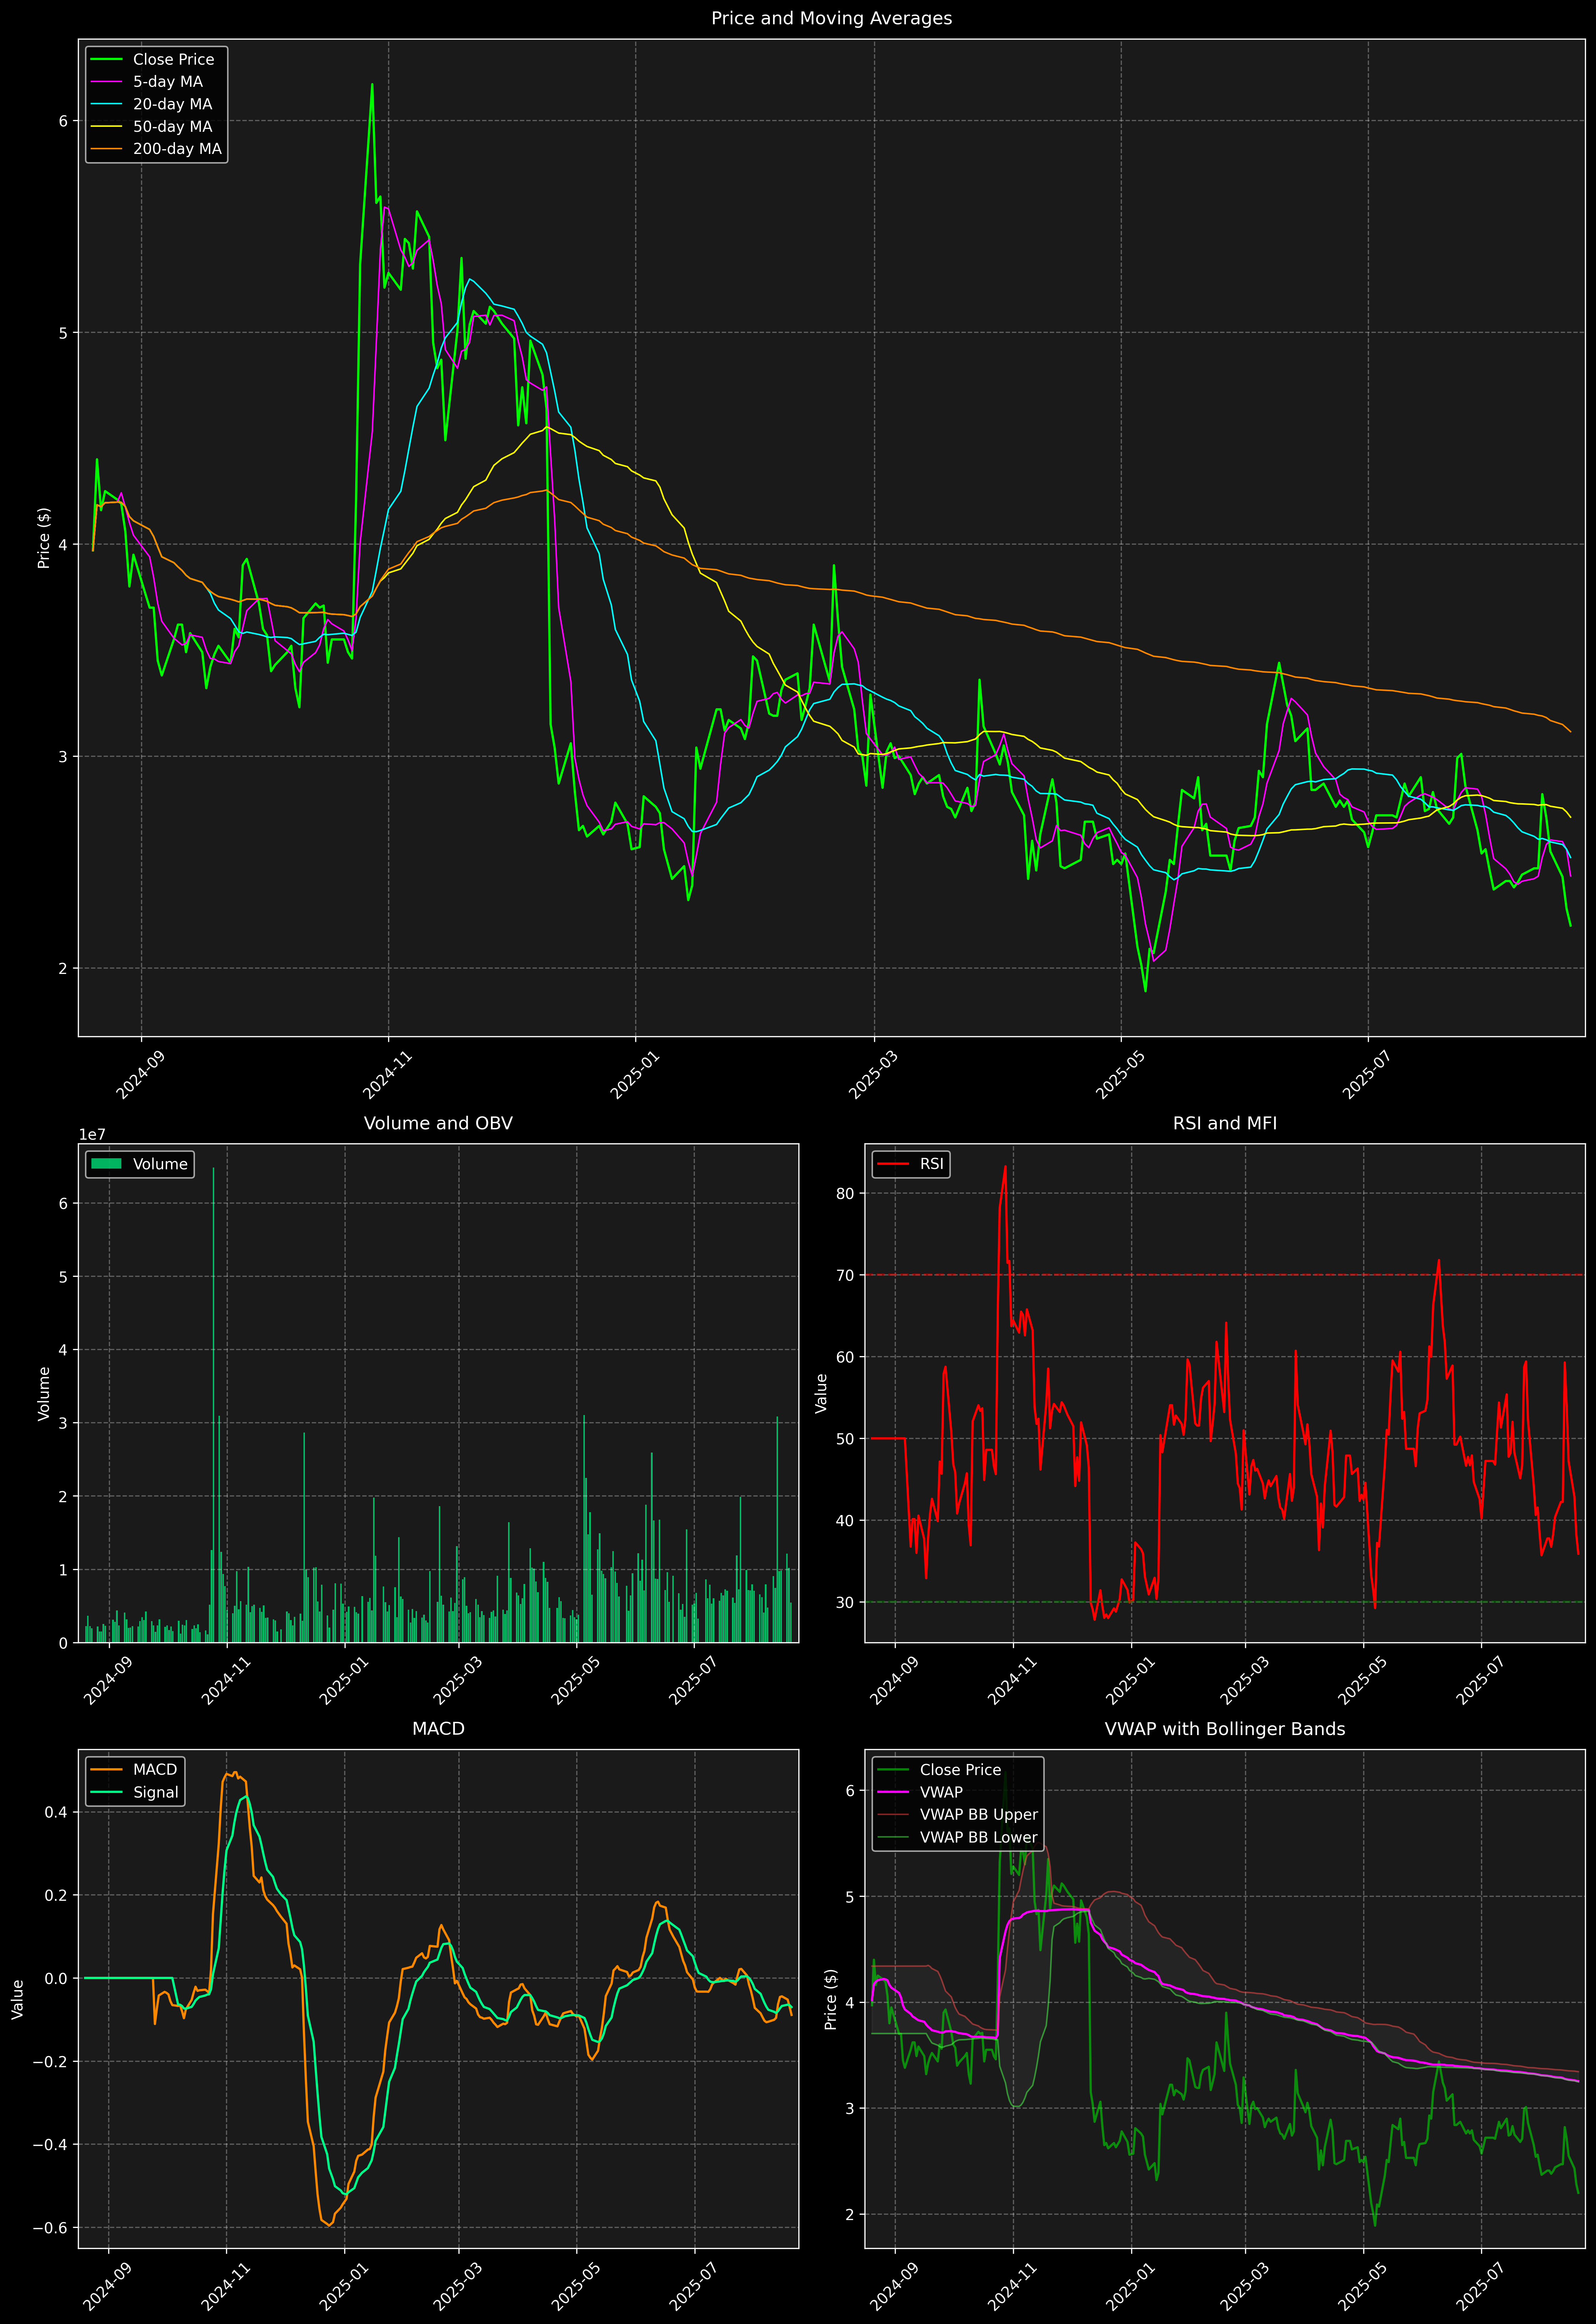
Task: Click the Volume and OBV chart title
Action: [x=438, y=1123]
